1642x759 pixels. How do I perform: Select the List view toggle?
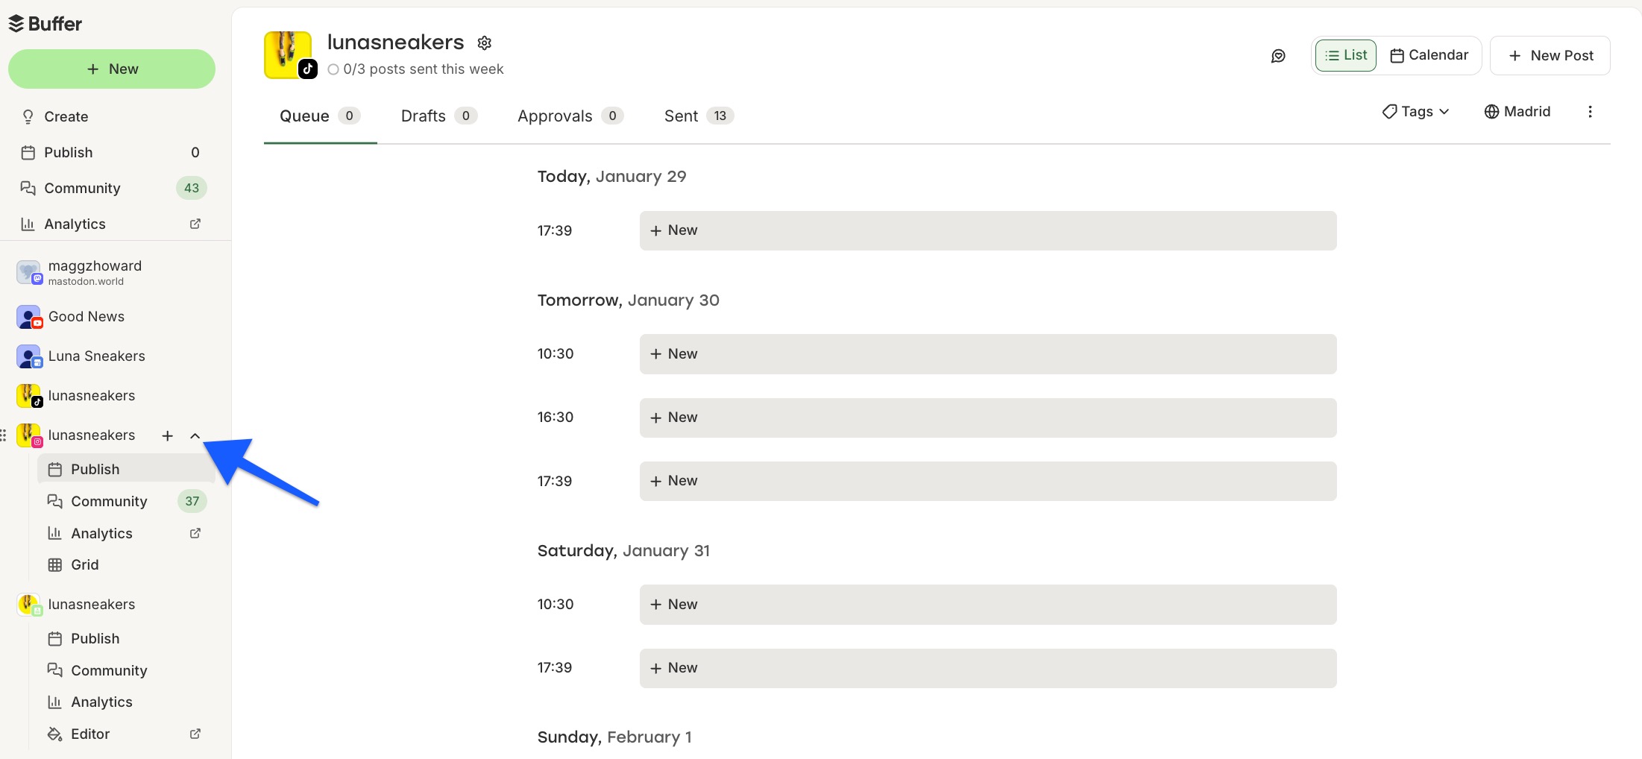click(1344, 54)
